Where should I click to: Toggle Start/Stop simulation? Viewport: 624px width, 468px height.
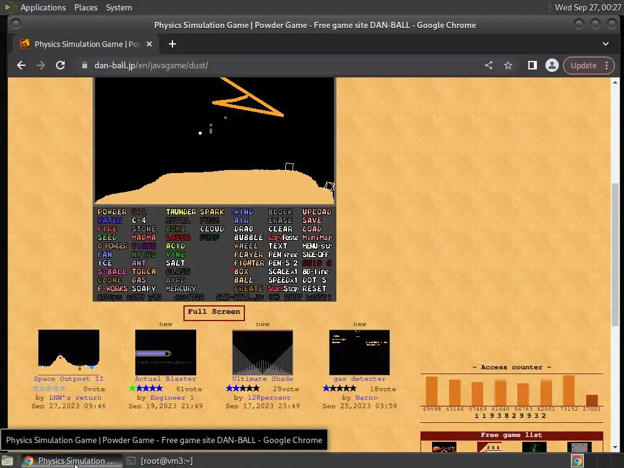click(x=283, y=288)
